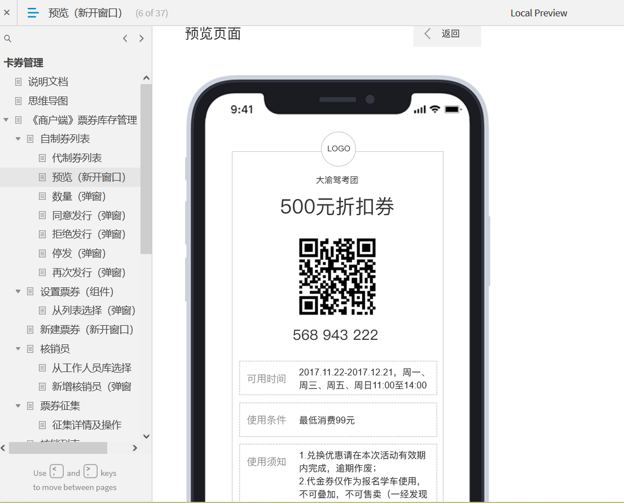Open 核销员 page label

pos(55,349)
